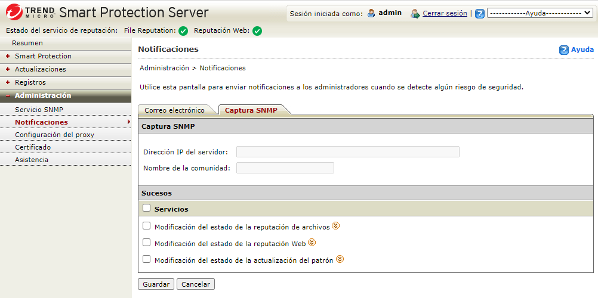Screen dimensions: 598x298
Task: Open Servicio SNMP in the sidebar
Action: [x=39, y=110]
